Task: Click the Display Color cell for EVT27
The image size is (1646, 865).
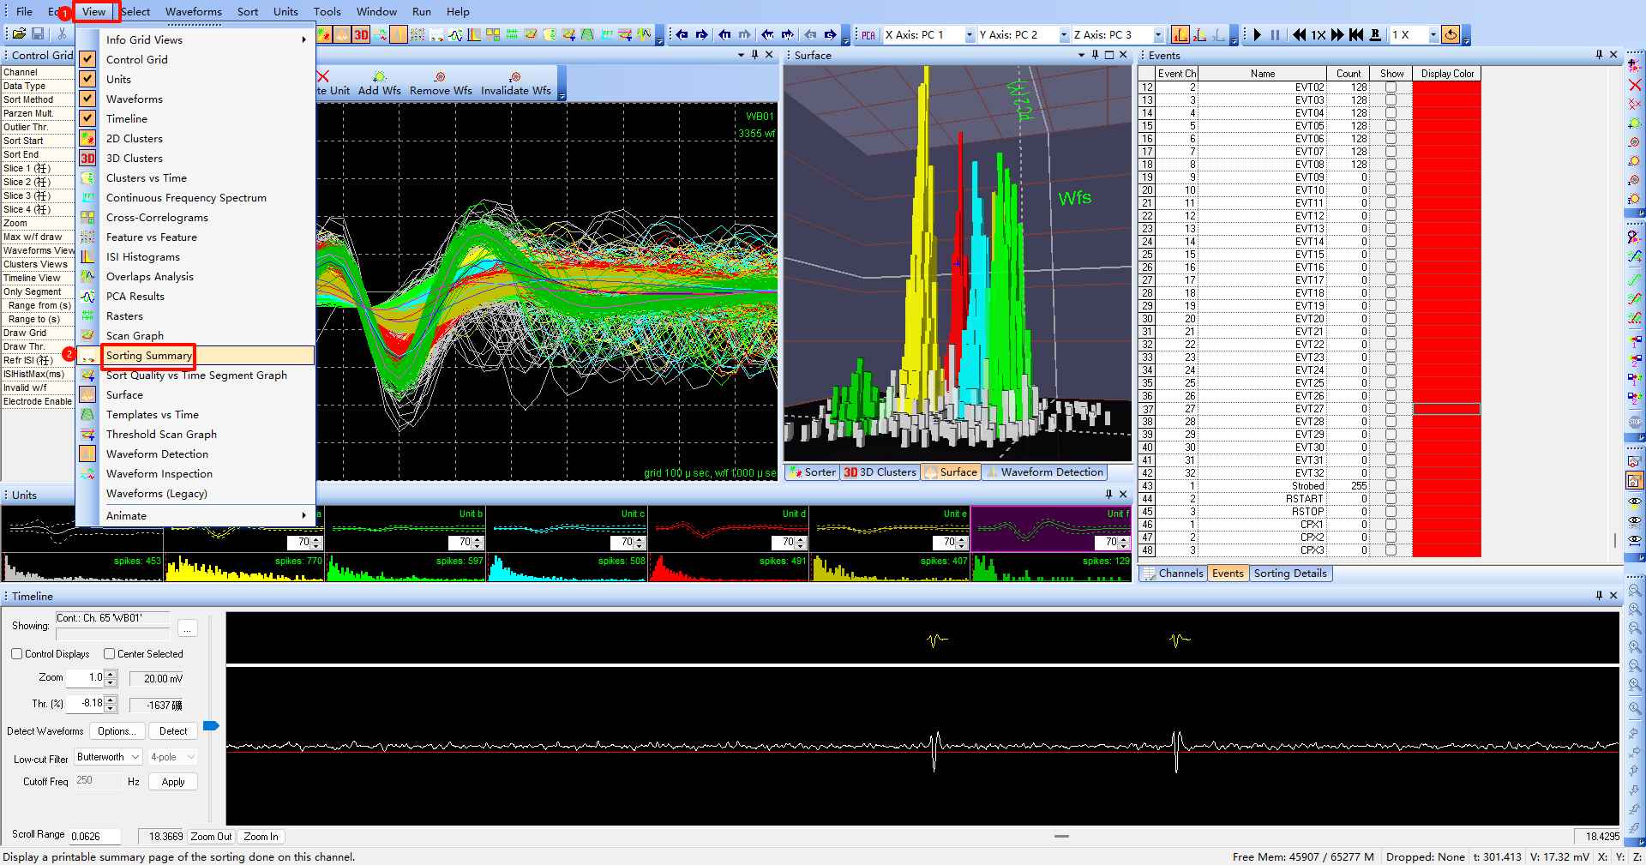Action: tap(1446, 409)
